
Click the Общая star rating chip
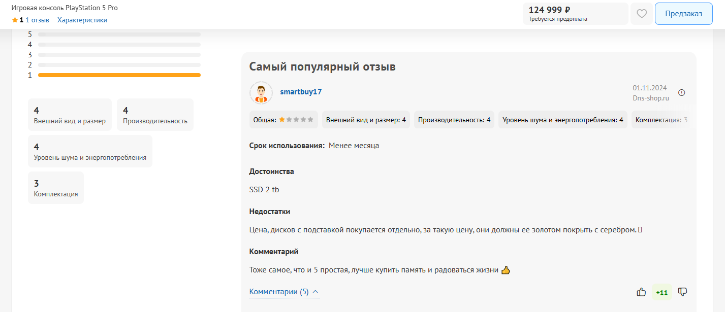(x=283, y=120)
